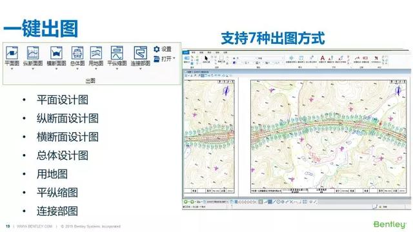Click the north arrow compass in right drawing
The height and width of the screenshot is (232, 413).
click(x=398, y=91)
